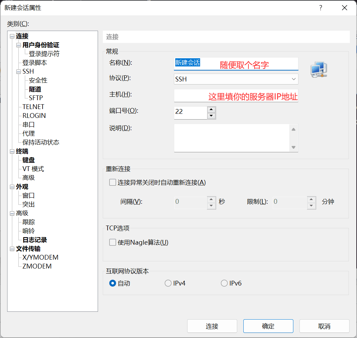Select the IPv6 radio button
The height and width of the screenshot is (338, 357).
pos(224,283)
